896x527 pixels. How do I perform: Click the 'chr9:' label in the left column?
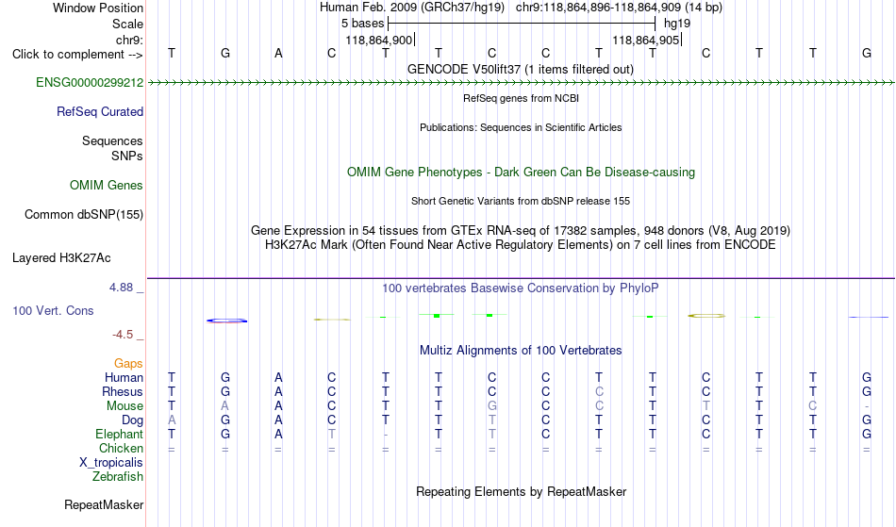pyautogui.click(x=130, y=40)
